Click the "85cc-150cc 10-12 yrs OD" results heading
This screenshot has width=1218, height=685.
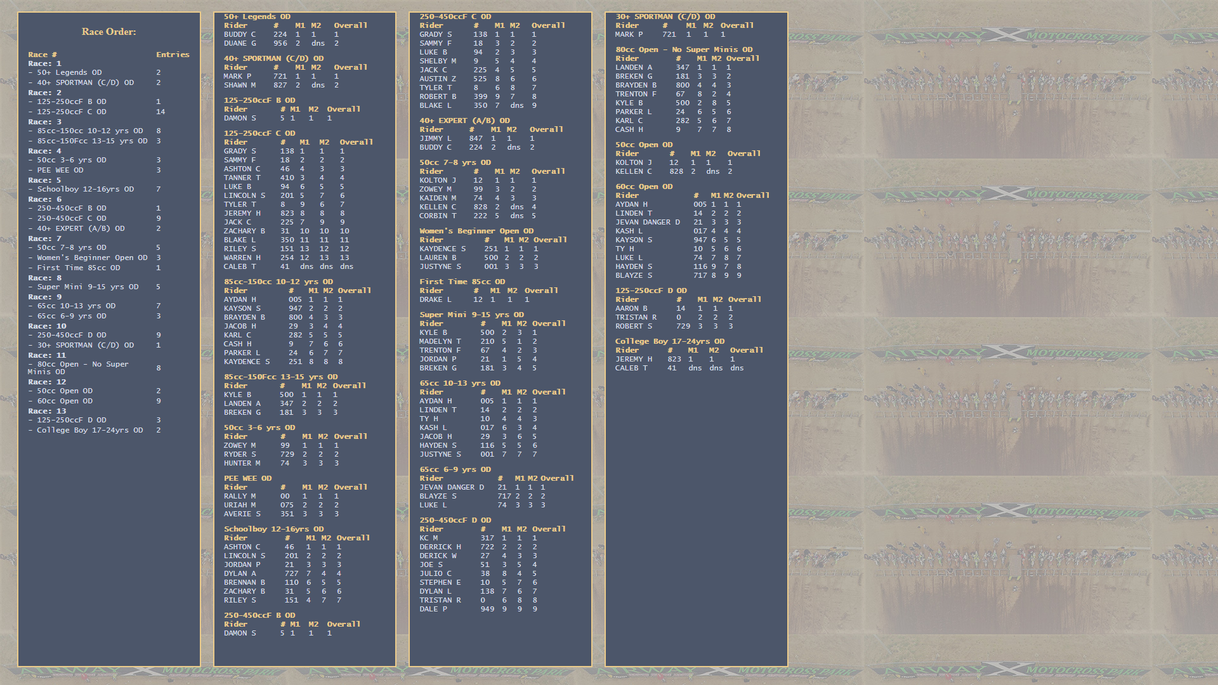pyautogui.click(x=278, y=282)
